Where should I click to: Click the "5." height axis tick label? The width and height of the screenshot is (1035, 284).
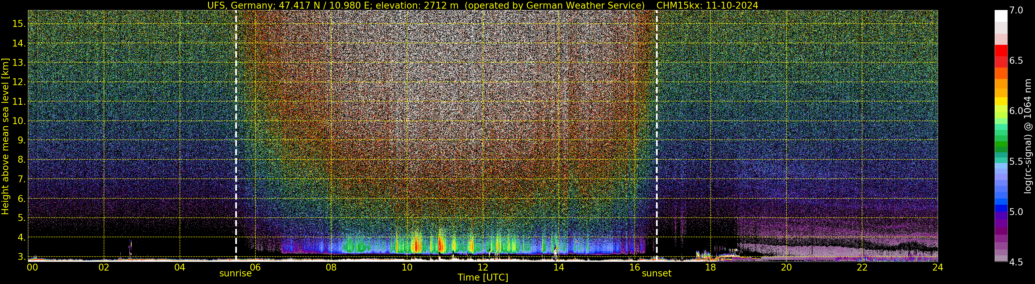click(21, 218)
